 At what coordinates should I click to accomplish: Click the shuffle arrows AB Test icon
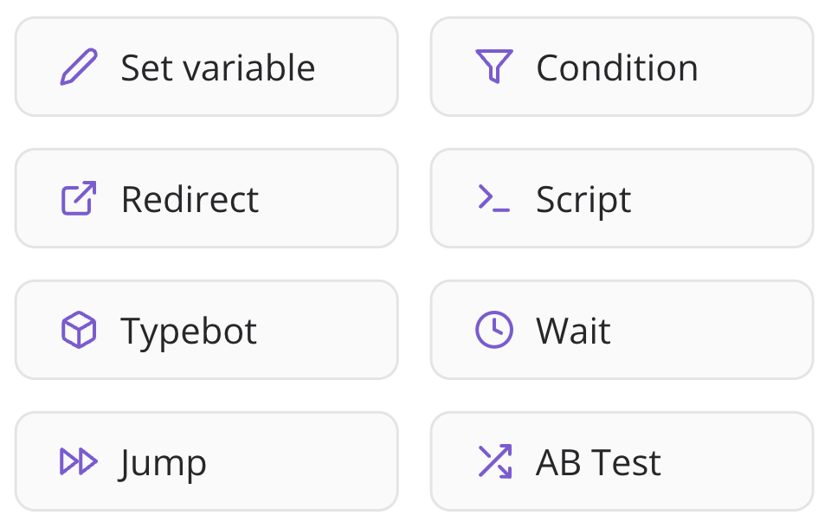coord(494,462)
